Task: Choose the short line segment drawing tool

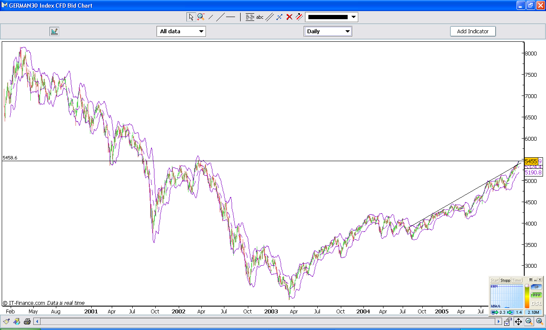Action: tap(211, 17)
